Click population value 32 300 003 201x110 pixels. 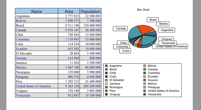(93, 16)
